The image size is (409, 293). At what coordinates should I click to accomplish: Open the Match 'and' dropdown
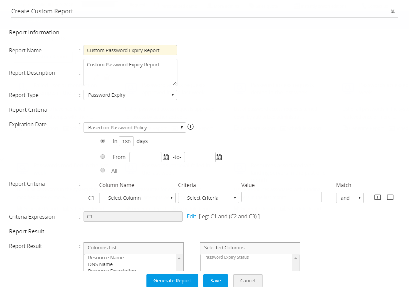point(350,198)
